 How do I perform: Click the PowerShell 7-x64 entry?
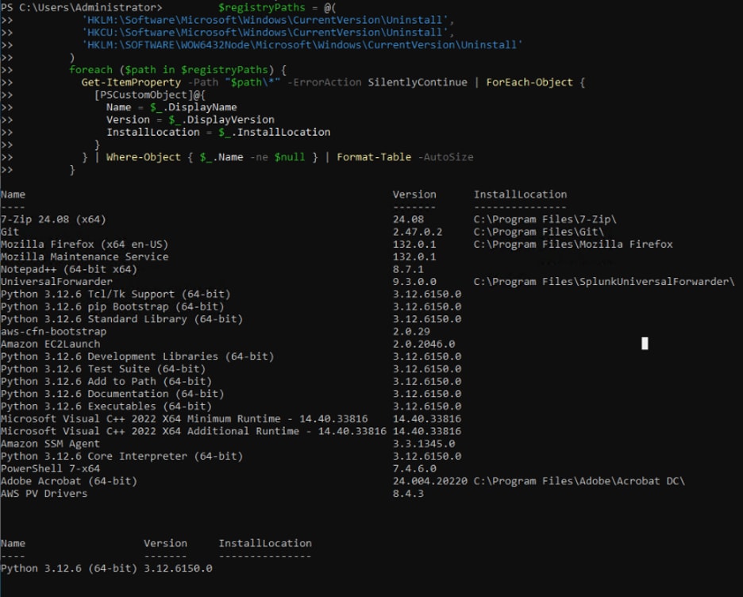pyautogui.click(x=51, y=468)
